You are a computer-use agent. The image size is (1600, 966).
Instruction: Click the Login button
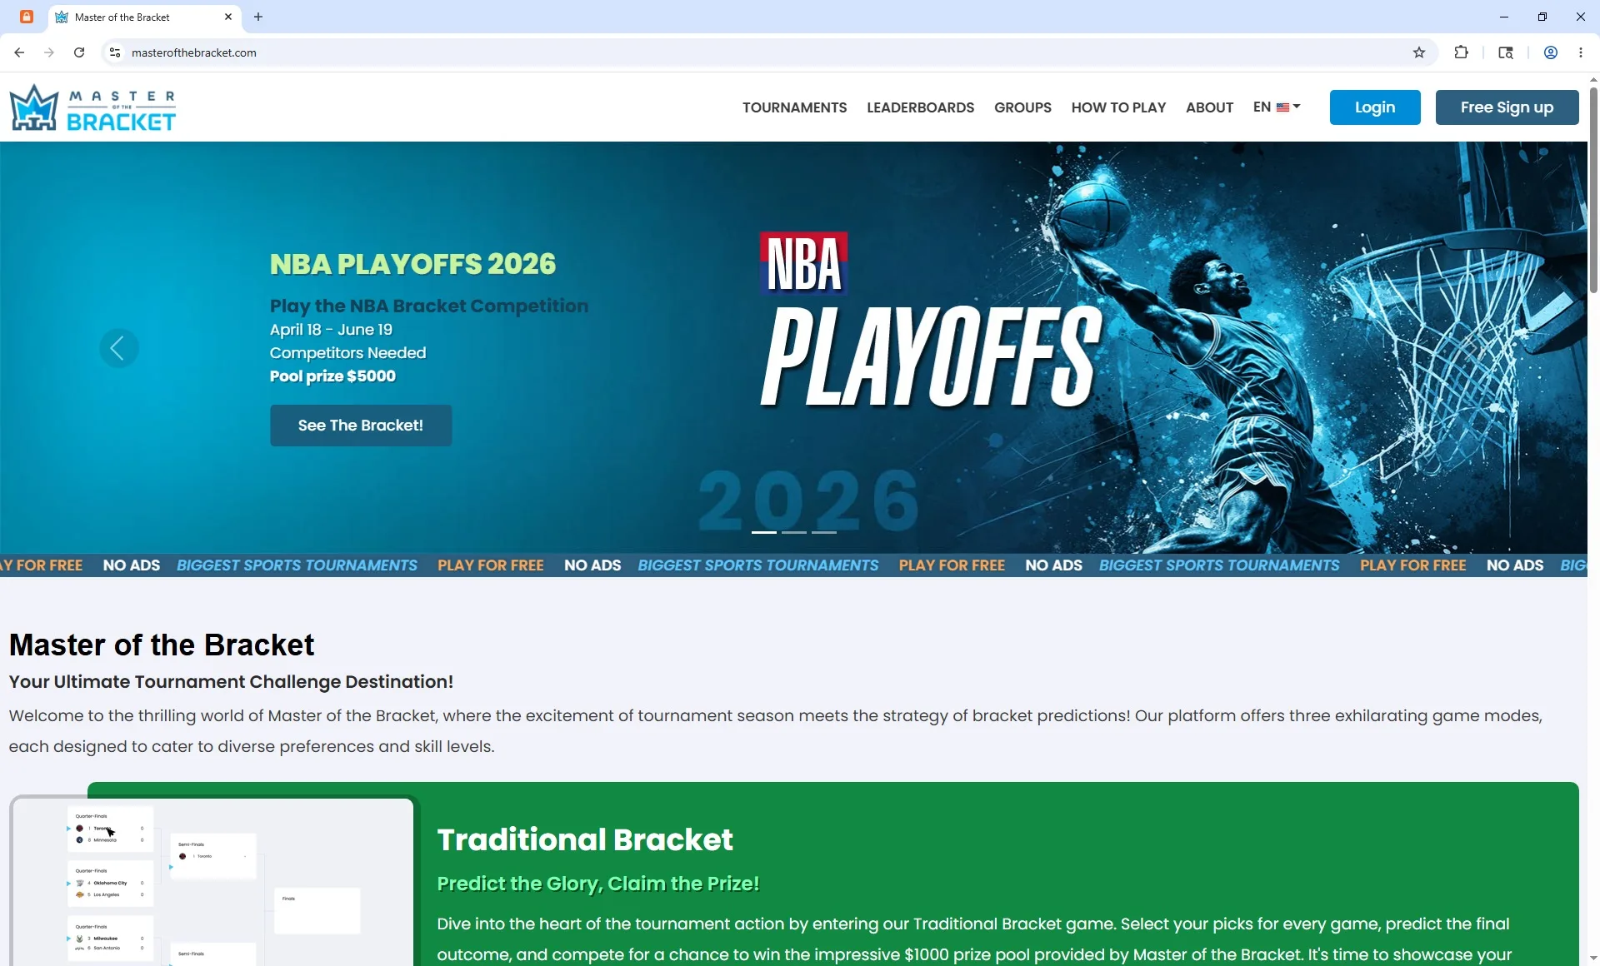pyautogui.click(x=1375, y=107)
